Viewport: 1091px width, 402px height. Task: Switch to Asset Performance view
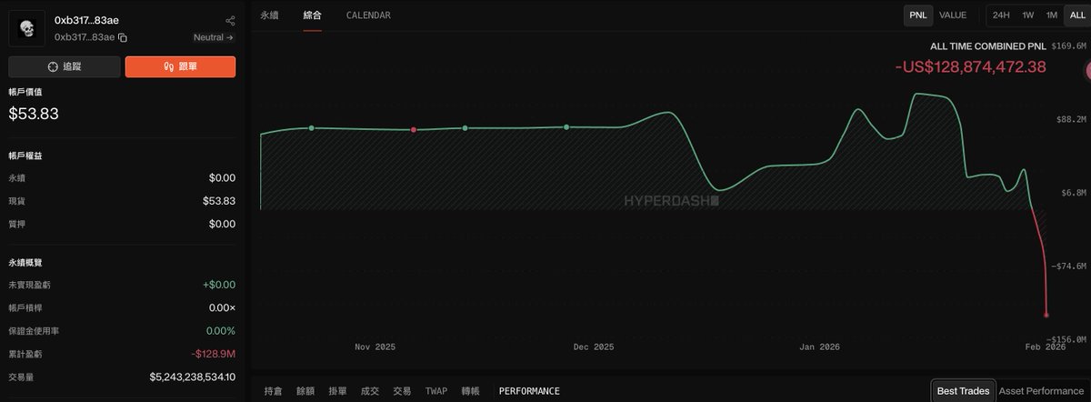1041,391
